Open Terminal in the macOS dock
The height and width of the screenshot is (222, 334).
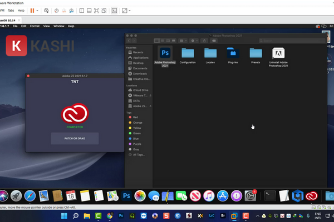point(269,195)
